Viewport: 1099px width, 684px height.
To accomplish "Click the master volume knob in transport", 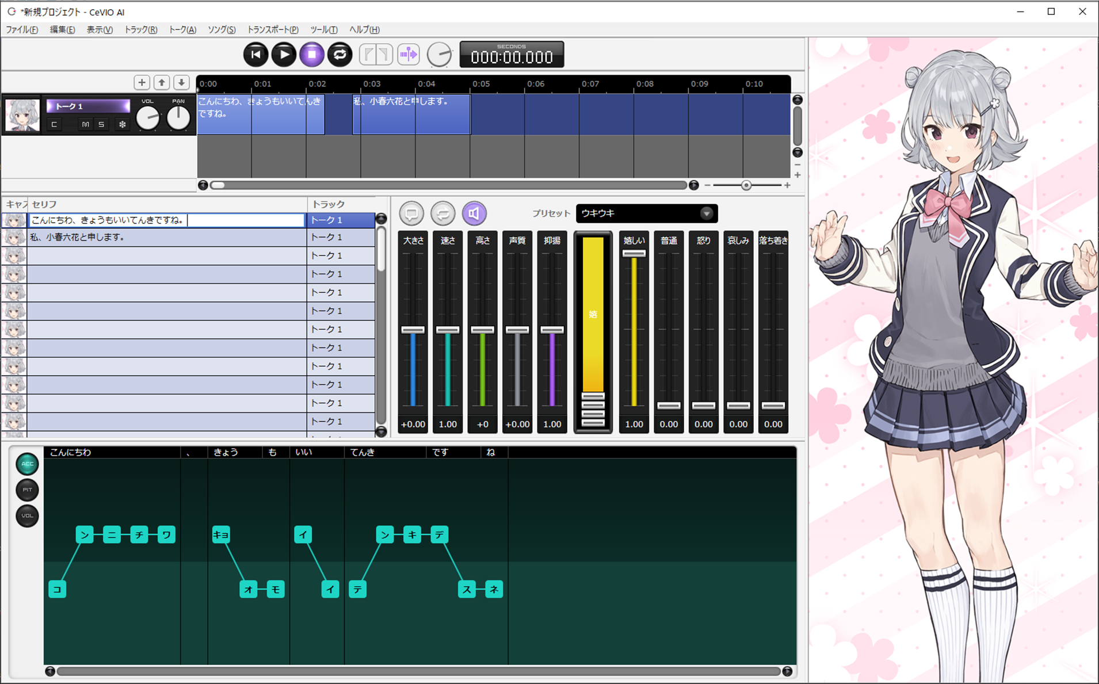I will pyautogui.click(x=440, y=55).
